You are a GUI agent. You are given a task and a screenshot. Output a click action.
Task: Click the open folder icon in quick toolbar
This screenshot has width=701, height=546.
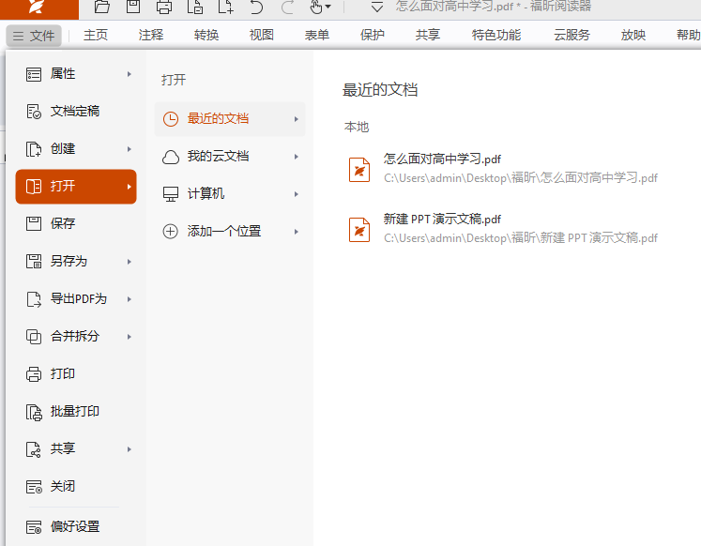pos(102,7)
